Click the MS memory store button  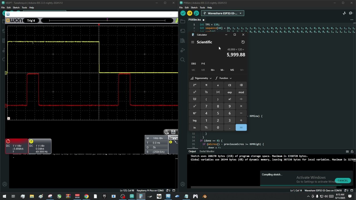pos(232,70)
